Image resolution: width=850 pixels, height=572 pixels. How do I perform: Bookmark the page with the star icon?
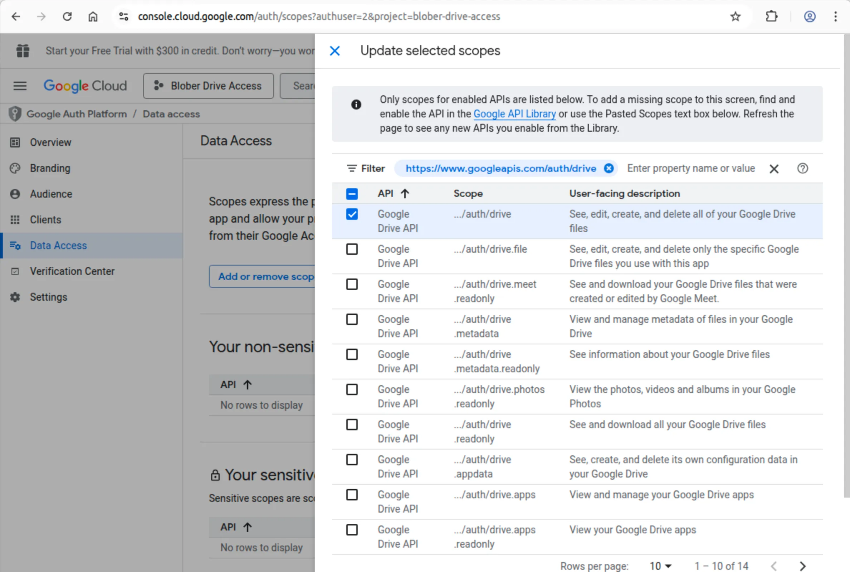click(736, 16)
